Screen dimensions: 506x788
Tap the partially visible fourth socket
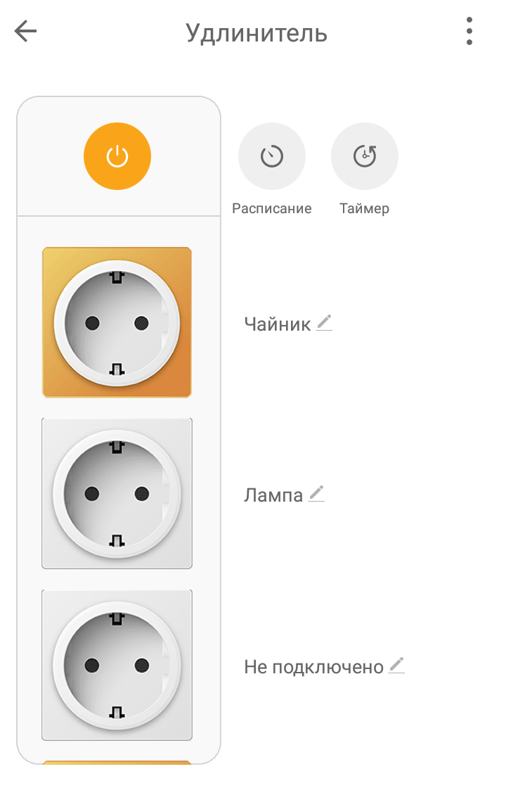coord(117,762)
